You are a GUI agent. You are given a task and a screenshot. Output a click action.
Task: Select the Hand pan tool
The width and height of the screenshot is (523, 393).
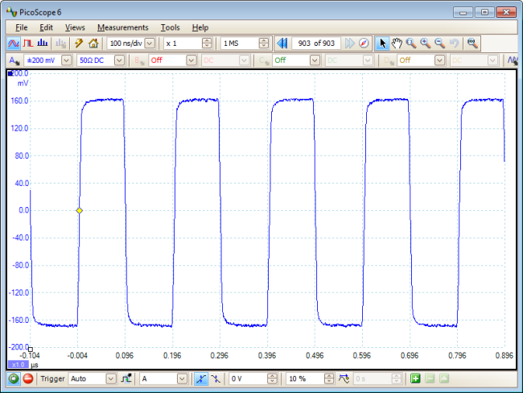(x=397, y=43)
